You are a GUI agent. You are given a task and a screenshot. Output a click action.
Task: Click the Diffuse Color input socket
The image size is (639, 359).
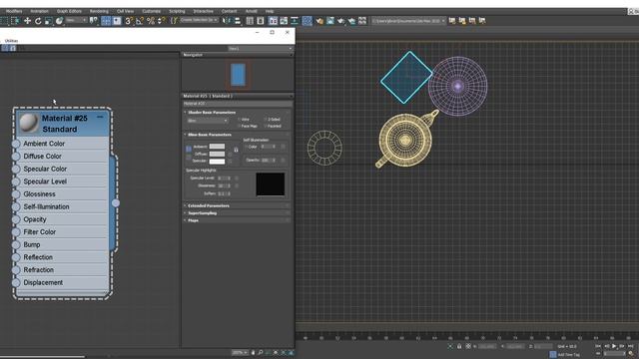16,157
